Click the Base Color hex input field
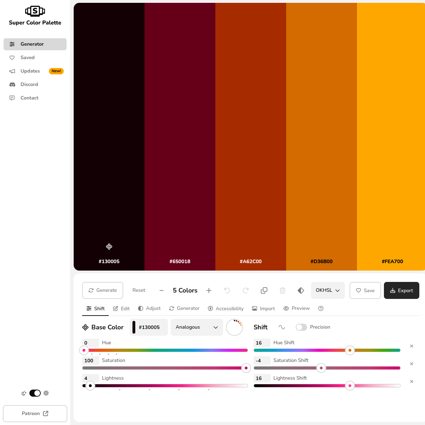Viewport: 425px width, 425px height. [x=151, y=327]
